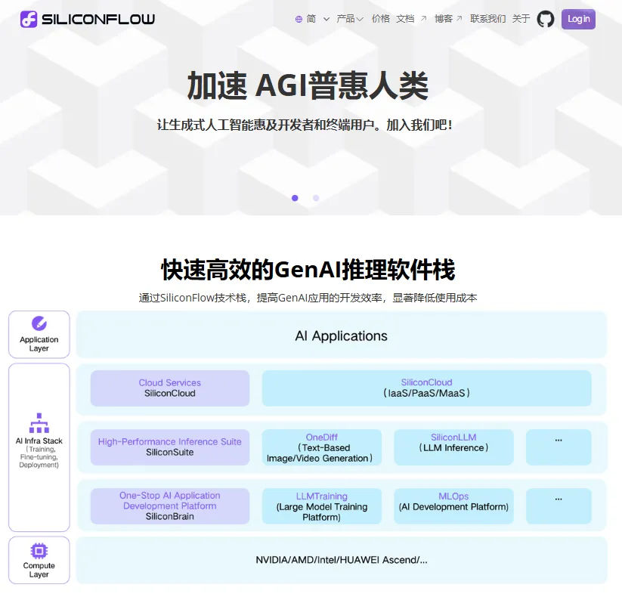
Task: Click the Application Layer pencil icon
Action: coord(39,323)
